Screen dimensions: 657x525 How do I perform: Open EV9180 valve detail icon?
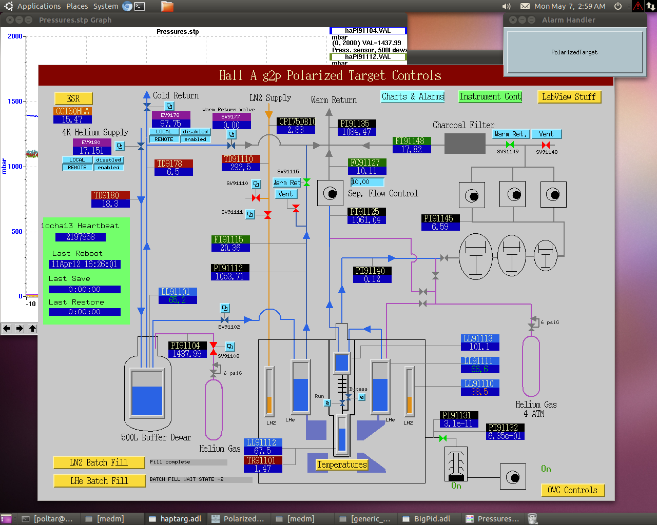point(120,146)
